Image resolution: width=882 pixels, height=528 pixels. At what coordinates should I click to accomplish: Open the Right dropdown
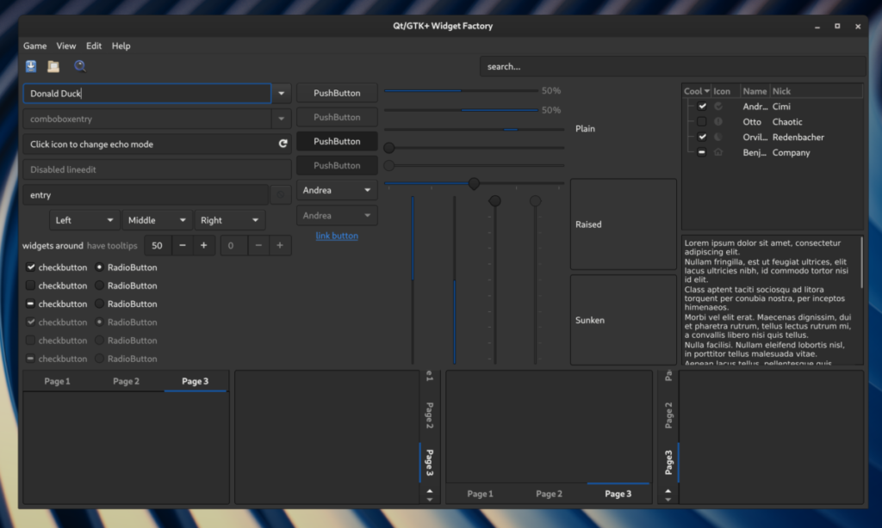click(x=229, y=220)
